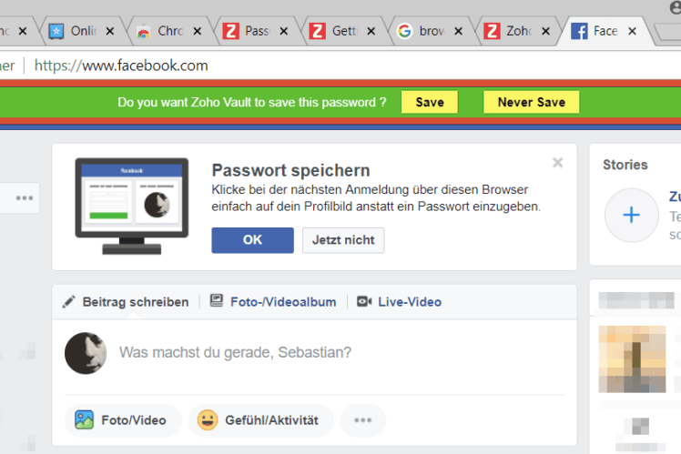The image size is (681, 454).
Task: Dismiss the Passwort speichern card
Action: (558, 163)
